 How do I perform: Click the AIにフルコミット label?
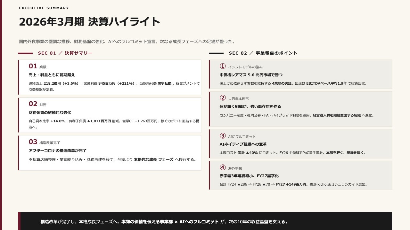click(x=242, y=137)
